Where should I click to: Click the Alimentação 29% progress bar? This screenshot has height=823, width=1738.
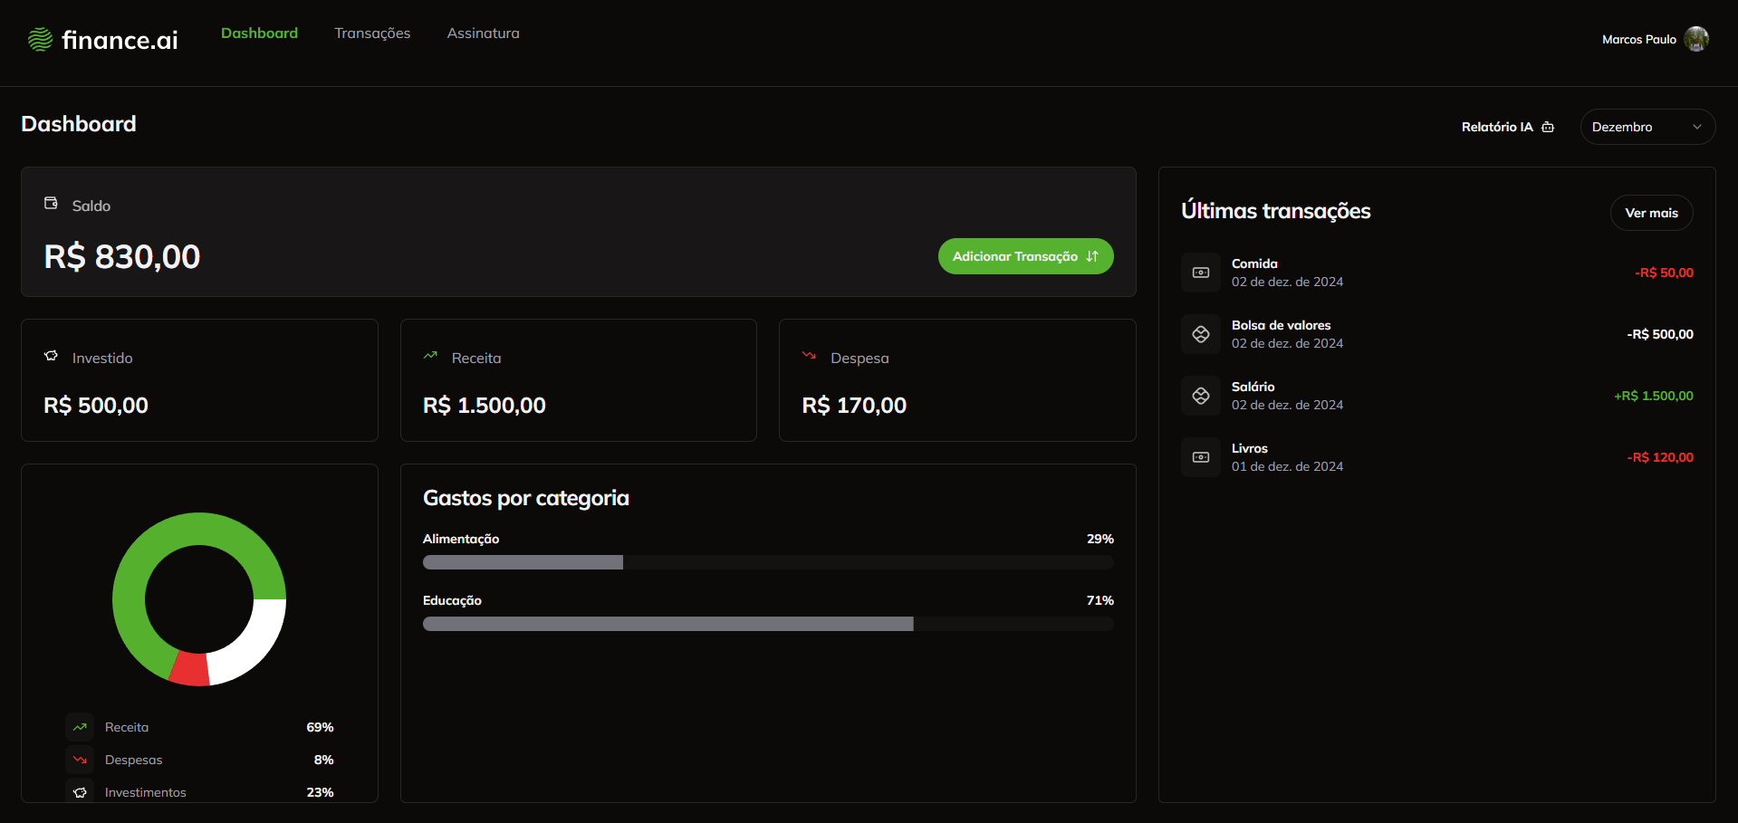click(x=768, y=562)
